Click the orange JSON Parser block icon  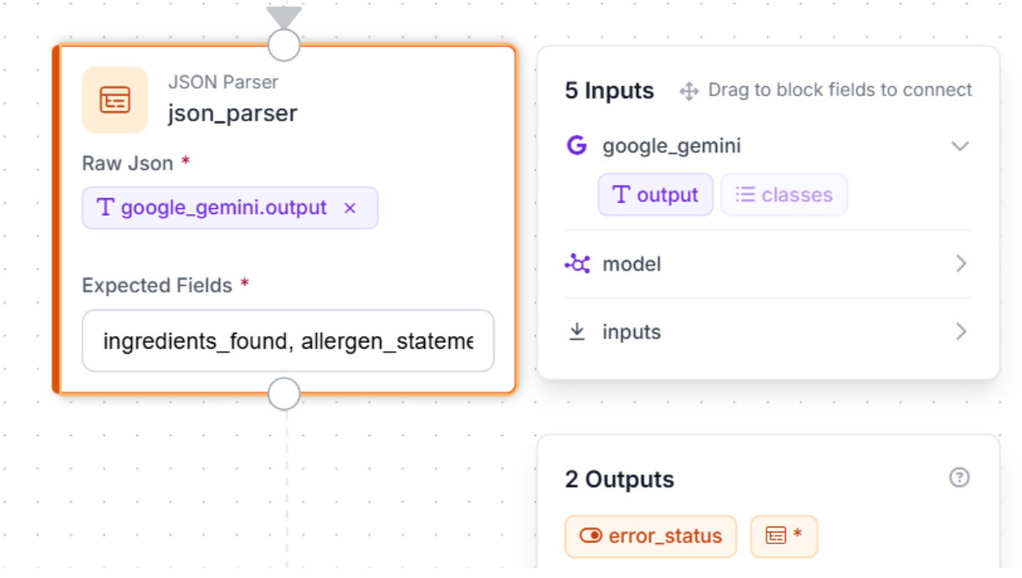(x=115, y=100)
